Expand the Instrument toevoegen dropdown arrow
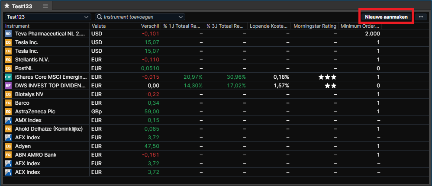The width and height of the screenshot is (432, 186). [181, 17]
